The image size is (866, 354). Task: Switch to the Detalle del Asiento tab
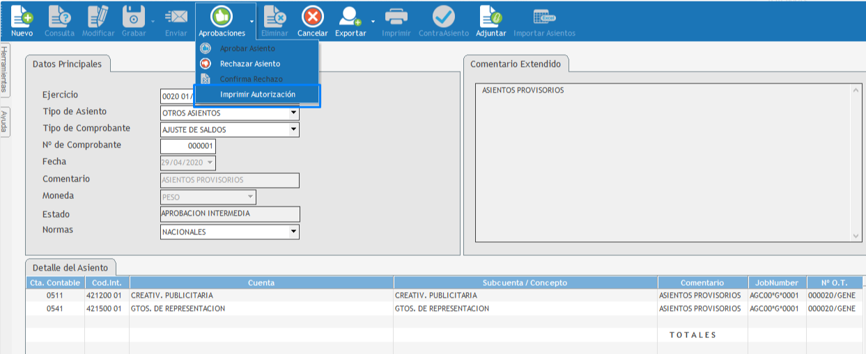(x=70, y=268)
